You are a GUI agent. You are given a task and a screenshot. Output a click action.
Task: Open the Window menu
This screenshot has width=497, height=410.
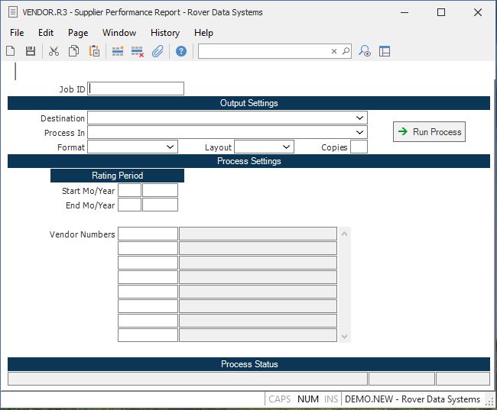click(x=119, y=33)
